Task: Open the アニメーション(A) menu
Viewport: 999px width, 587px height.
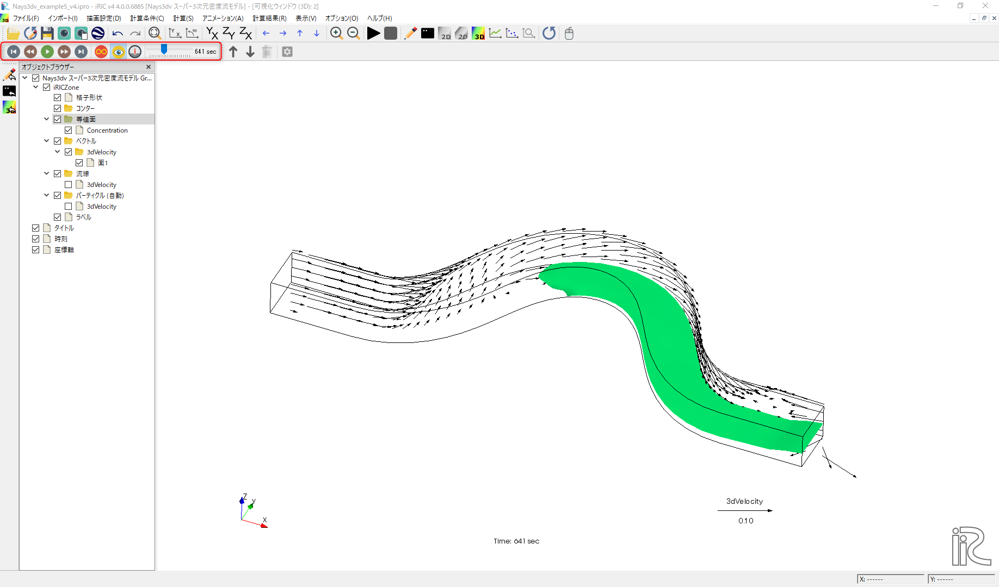Action: click(x=223, y=18)
